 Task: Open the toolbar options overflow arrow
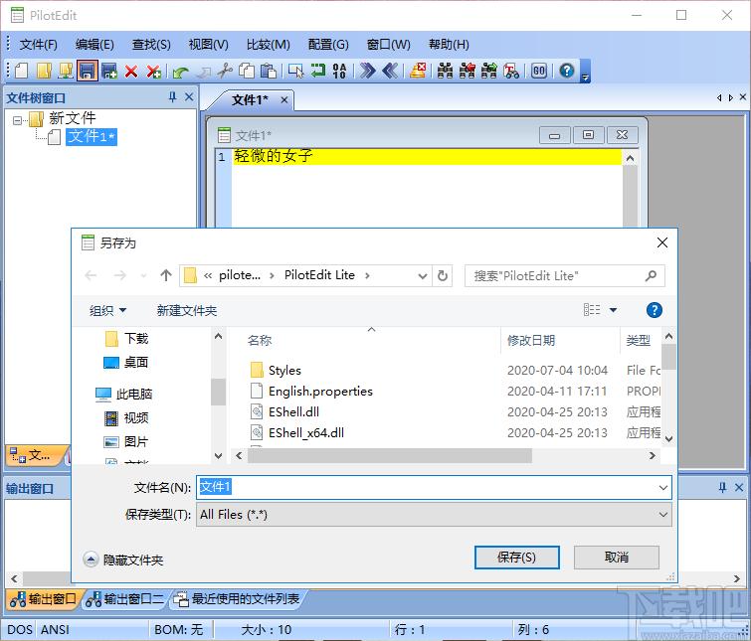pos(585,72)
